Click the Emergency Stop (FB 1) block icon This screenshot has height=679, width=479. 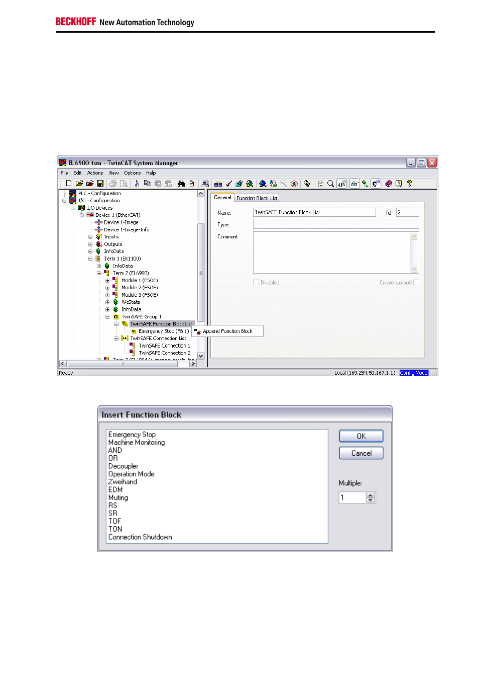pyautogui.click(x=134, y=331)
